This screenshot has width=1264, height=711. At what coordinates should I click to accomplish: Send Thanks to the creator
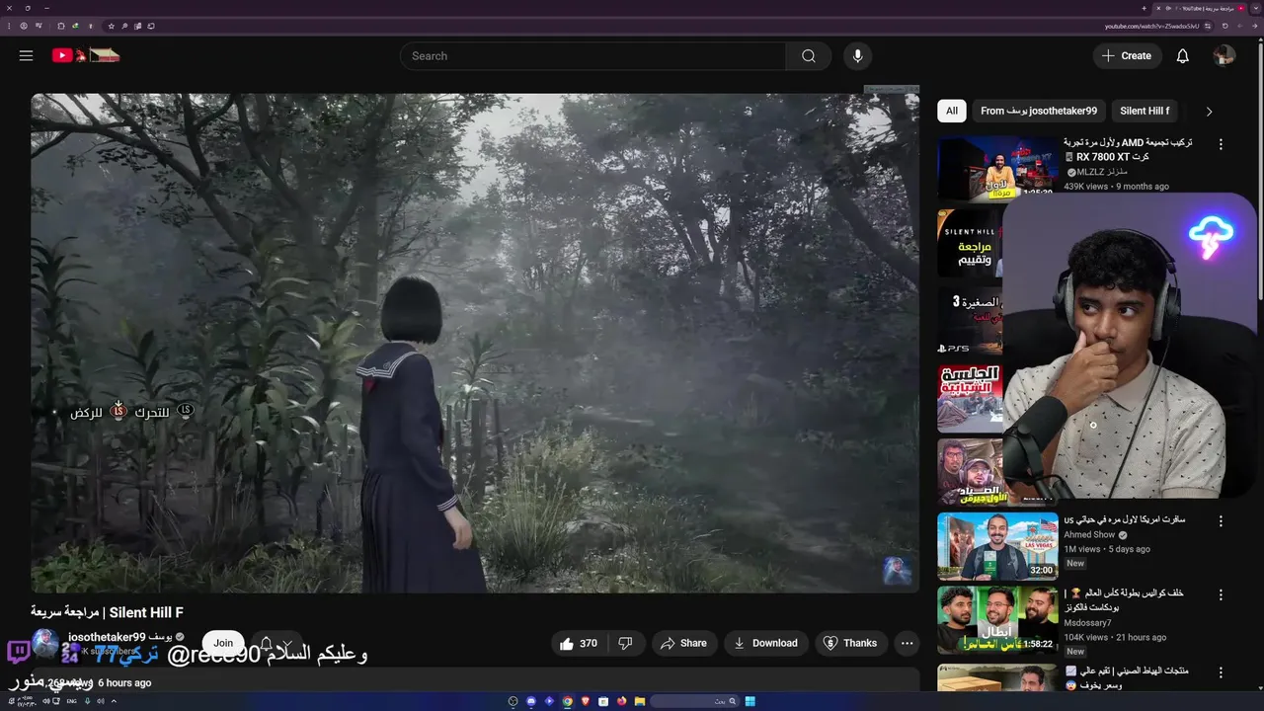pyautogui.click(x=850, y=643)
